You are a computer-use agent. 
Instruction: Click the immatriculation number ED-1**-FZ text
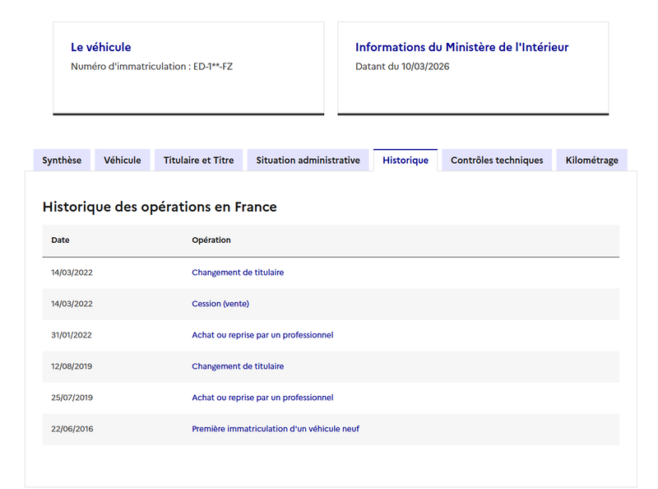point(213,67)
